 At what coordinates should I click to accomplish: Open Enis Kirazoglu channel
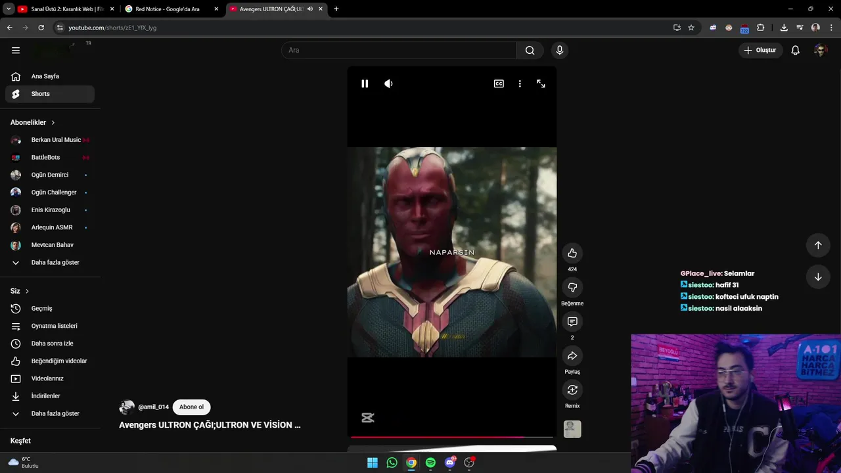(50, 210)
